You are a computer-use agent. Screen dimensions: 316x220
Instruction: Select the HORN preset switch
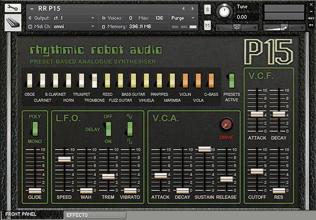tap(68, 81)
